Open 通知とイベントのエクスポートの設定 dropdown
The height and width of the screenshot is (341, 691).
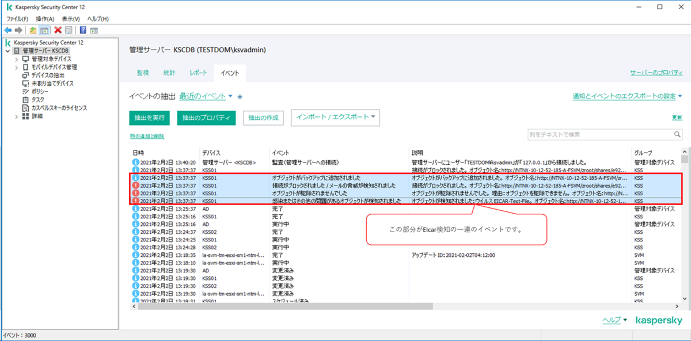pyautogui.click(x=679, y=96)
